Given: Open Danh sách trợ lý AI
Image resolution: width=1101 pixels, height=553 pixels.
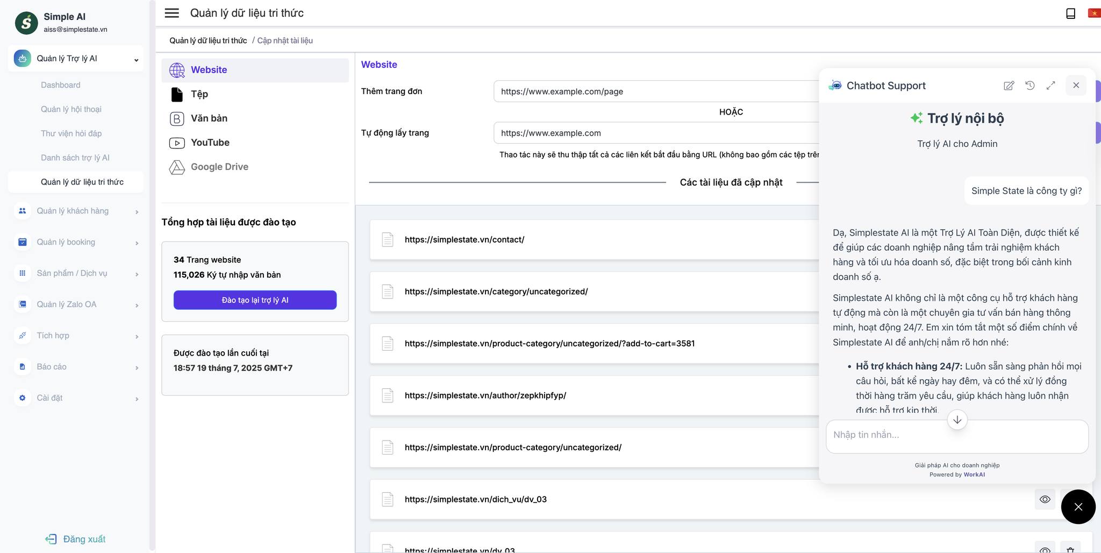Looking at the screenshot, I should pos(75,158).
